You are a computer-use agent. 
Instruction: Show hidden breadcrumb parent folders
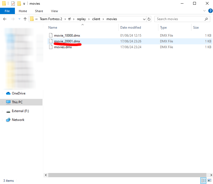pos(36,19)
